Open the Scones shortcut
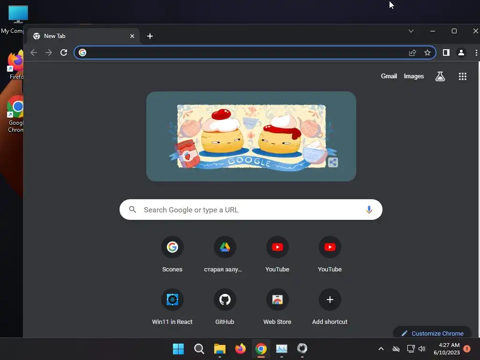This screenshot has width=480, height=360. click(x=172, y=254)
